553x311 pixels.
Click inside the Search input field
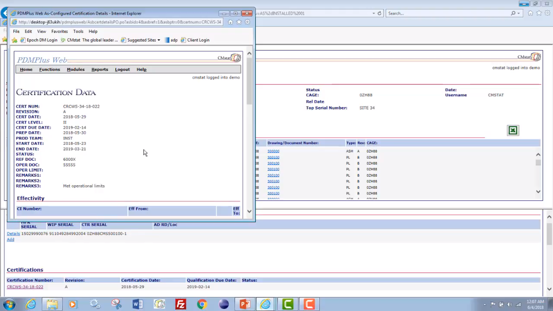[x=446, y=13]
